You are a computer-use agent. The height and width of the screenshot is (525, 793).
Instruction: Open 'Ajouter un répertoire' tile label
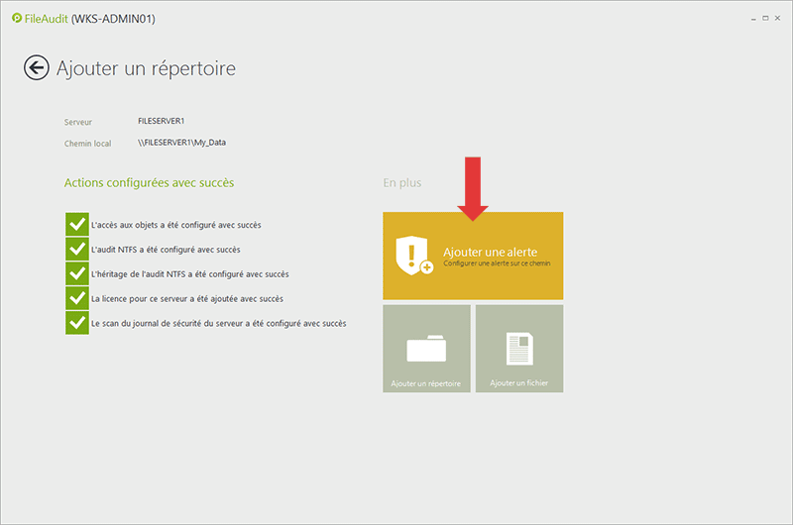426,382
